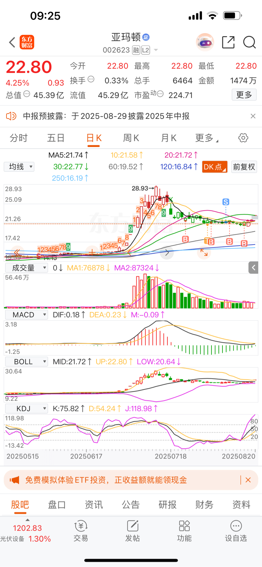Tap the 20250718 date label
Screen dimensions: 262x567
pos(171,456)
